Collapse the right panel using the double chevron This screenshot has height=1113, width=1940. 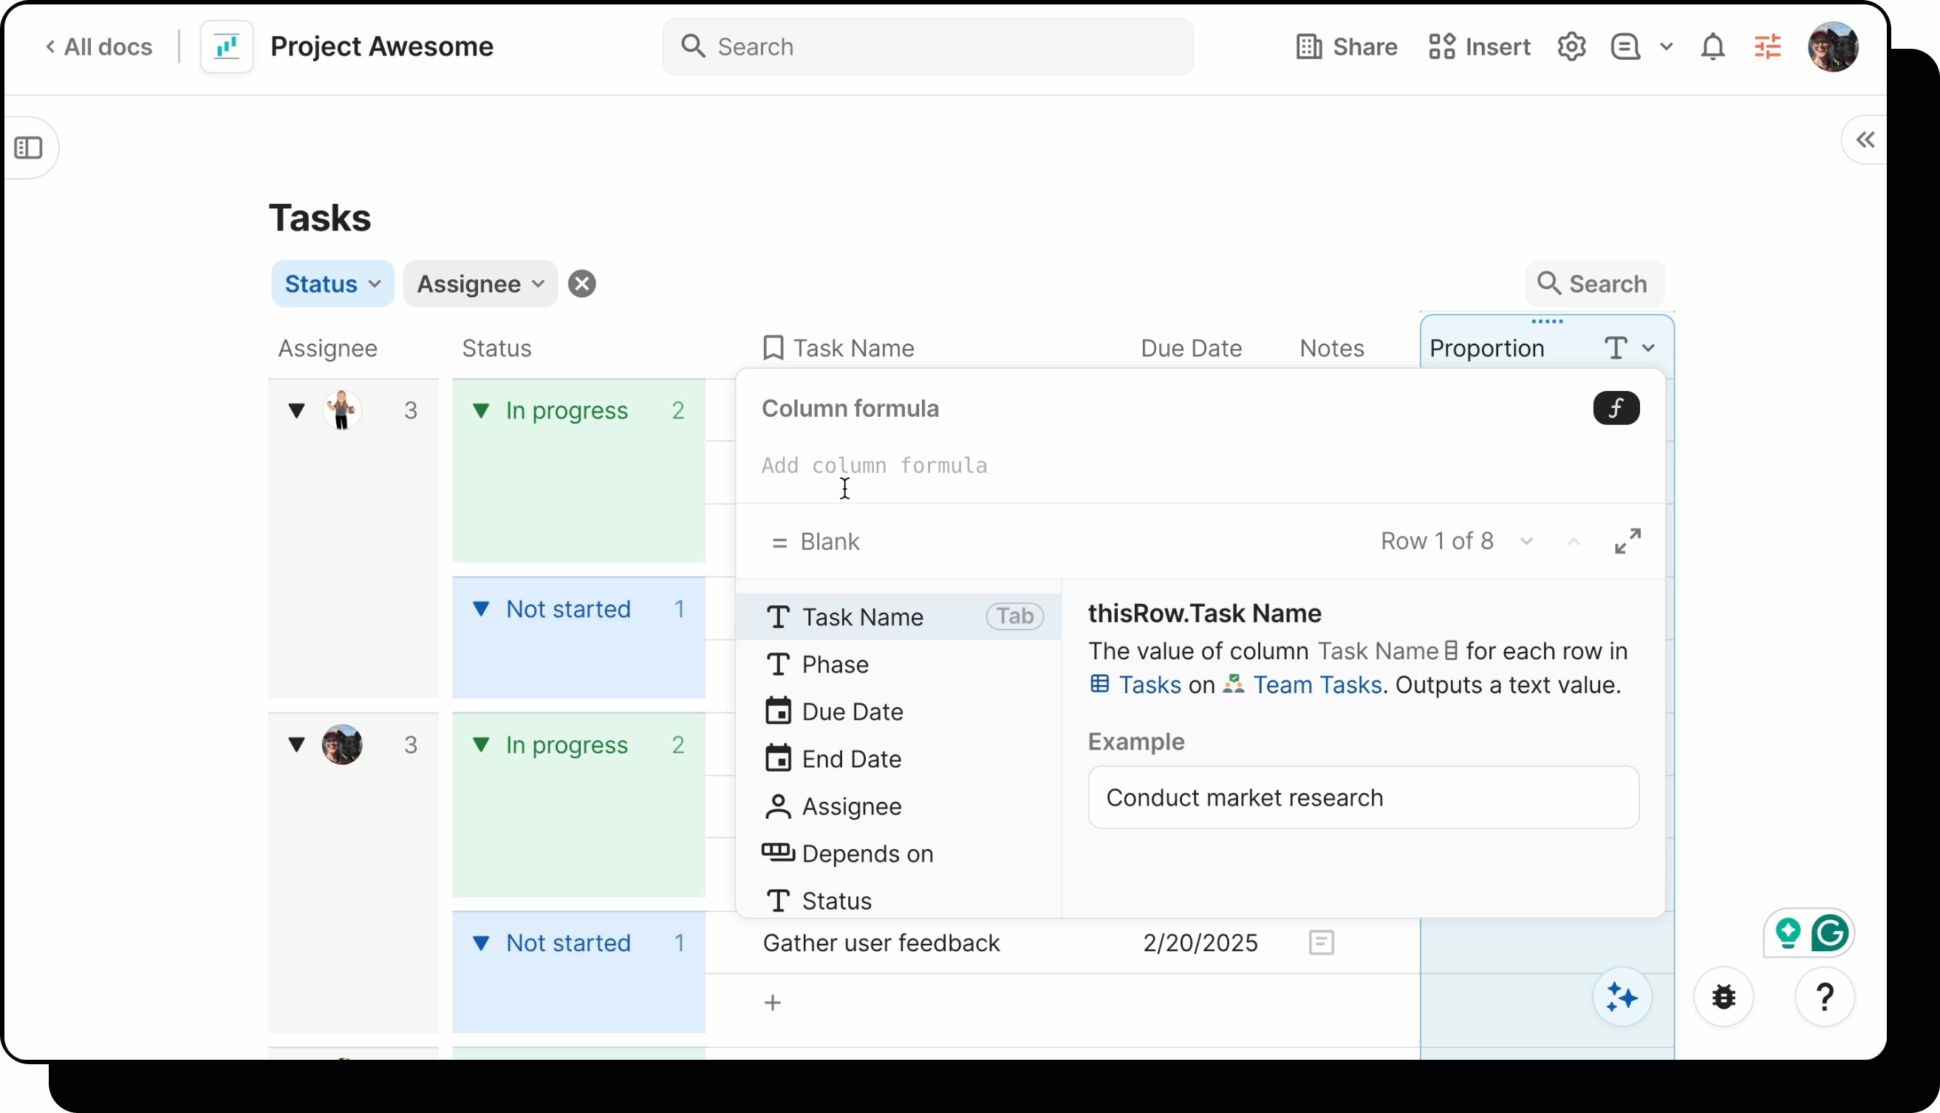coord(1865,140)
